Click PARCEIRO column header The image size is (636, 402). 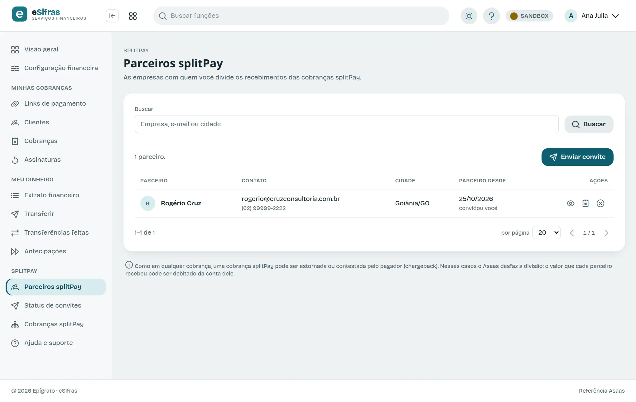(x=154, y=180)
